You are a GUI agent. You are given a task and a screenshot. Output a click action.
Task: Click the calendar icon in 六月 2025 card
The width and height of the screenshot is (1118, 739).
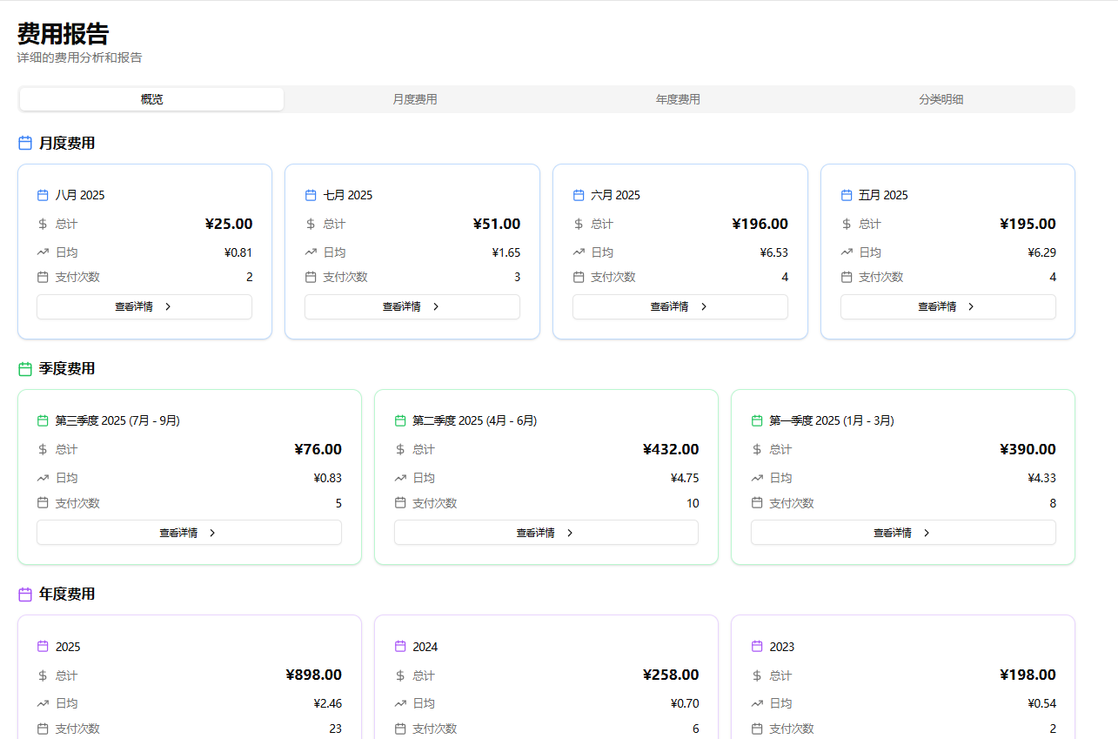[x=579, y=195]
